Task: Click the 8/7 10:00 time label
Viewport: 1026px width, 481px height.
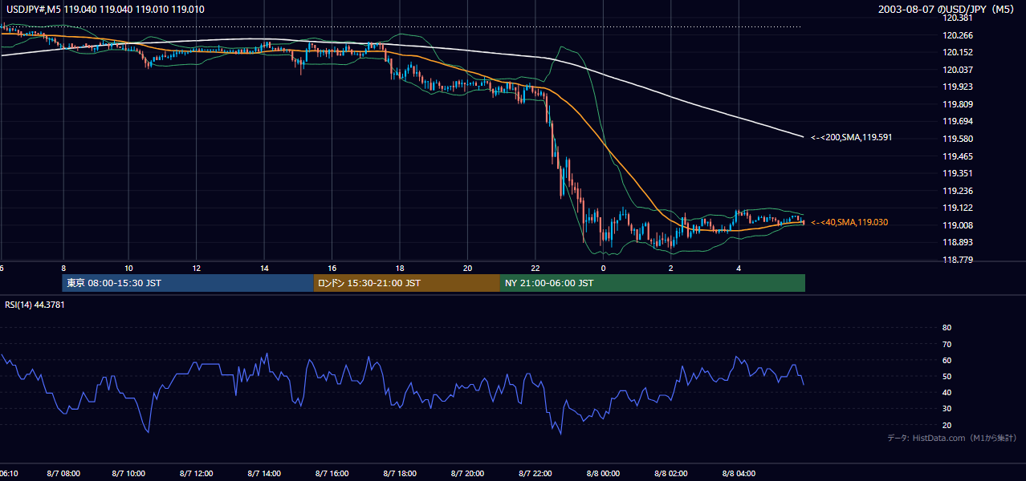Action: [128, 473]
